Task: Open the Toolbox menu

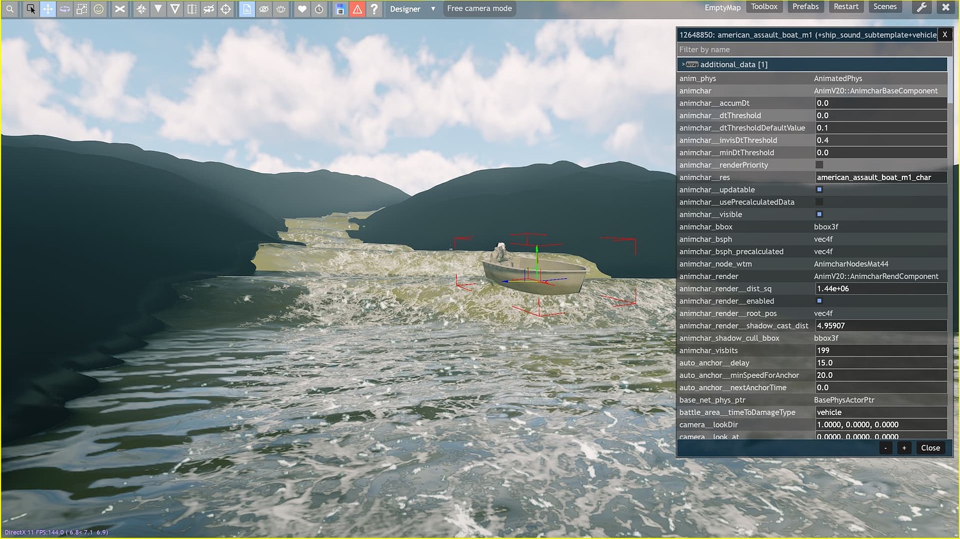Action: coord(764,6)
